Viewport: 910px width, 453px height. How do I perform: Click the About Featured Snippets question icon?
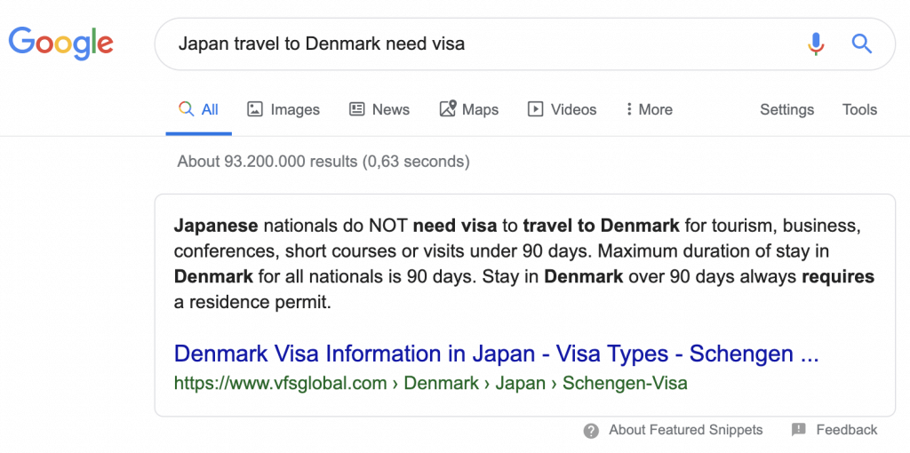coord(591,431)
